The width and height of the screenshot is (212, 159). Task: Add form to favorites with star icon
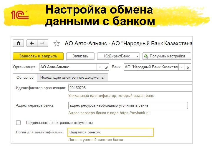[x=57, y=43]
